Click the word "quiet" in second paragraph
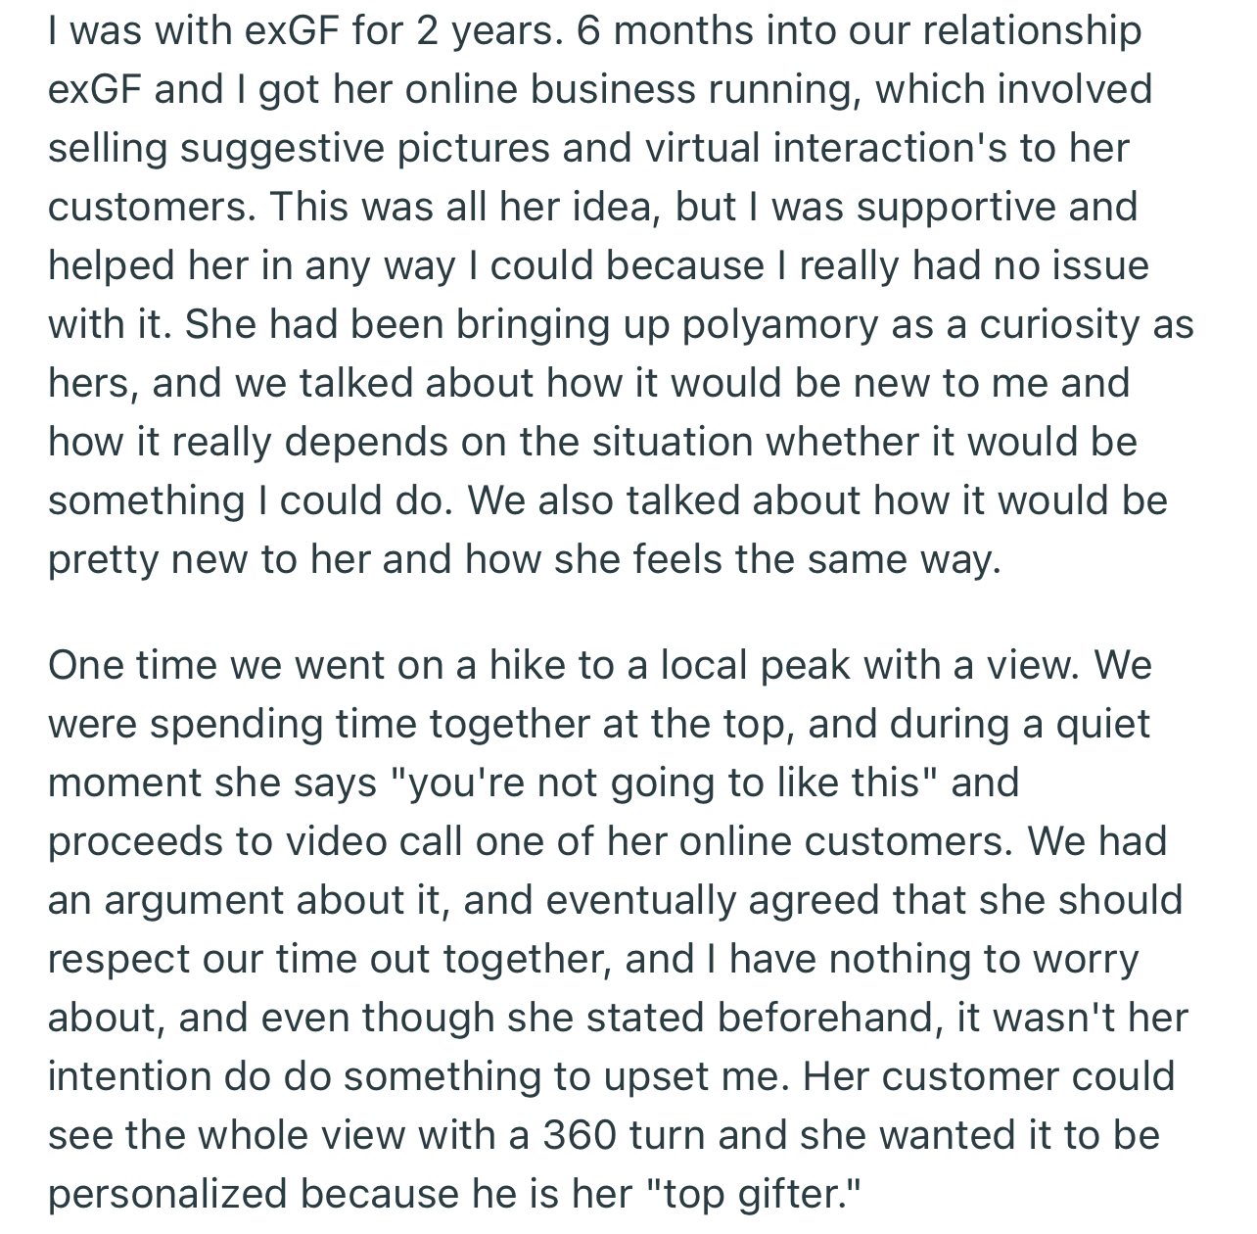This screenshot has width=1257, height=1234. [x=1102, y=725]
